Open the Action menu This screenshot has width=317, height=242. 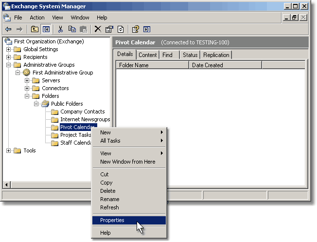(x=37, y=18)
